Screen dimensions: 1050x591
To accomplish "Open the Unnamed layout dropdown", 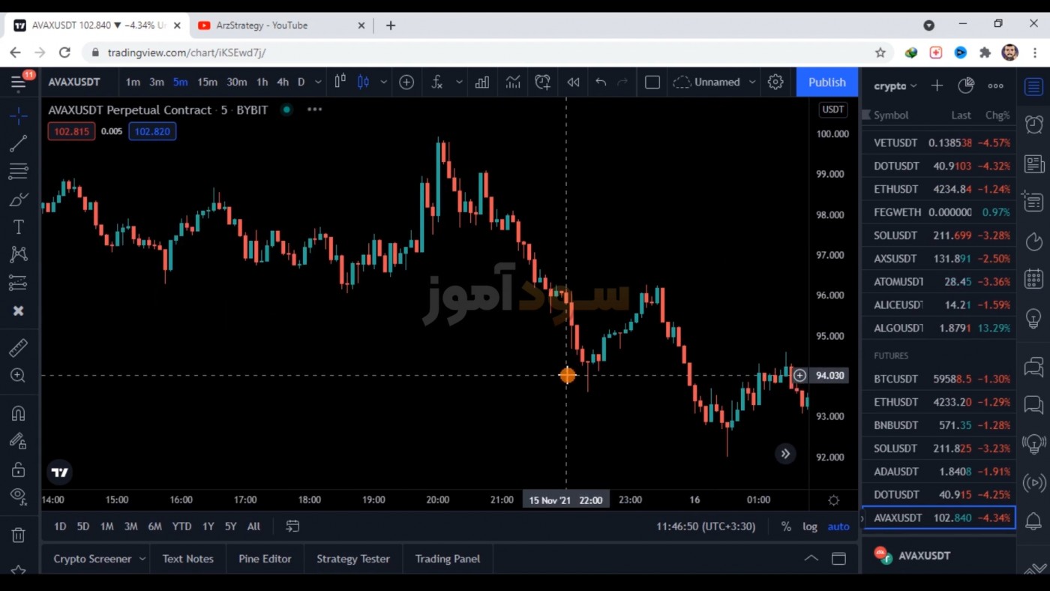I will (x=715, y=82).
